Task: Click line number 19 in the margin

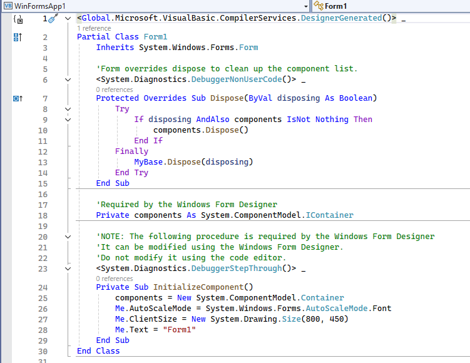Action: coord(43,227)
